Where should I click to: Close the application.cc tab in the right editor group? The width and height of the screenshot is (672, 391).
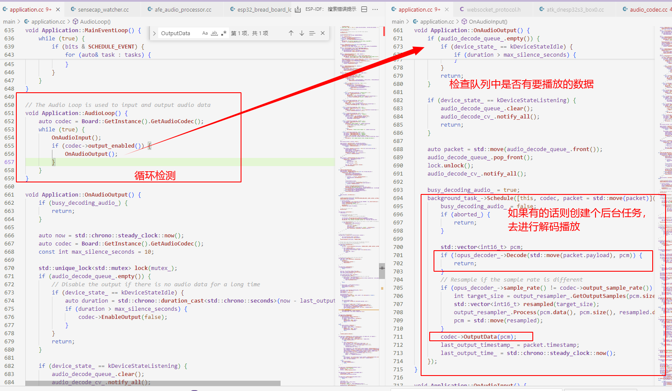pyautogui.click(x=447, y=9)
